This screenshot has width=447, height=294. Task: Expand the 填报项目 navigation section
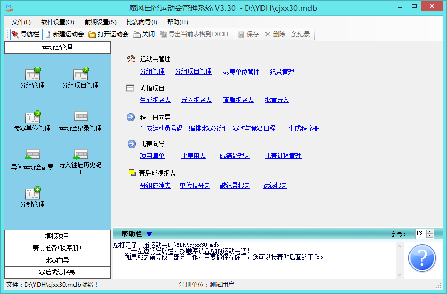click(57, 236)
